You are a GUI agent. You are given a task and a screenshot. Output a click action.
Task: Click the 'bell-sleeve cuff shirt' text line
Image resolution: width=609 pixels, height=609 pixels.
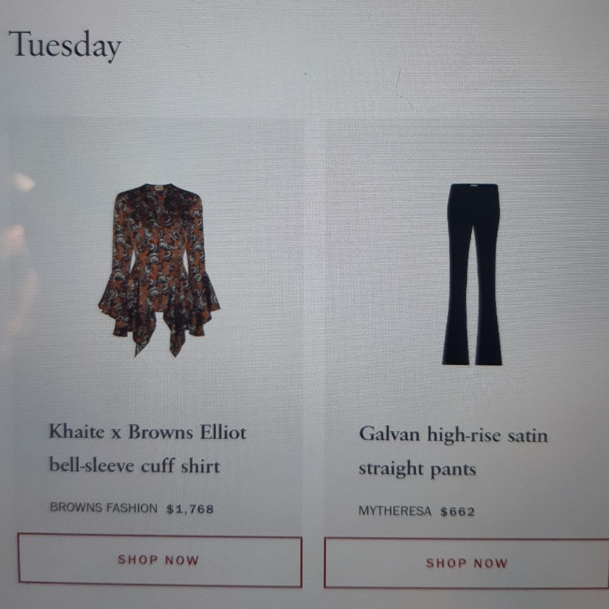point(134,465)
